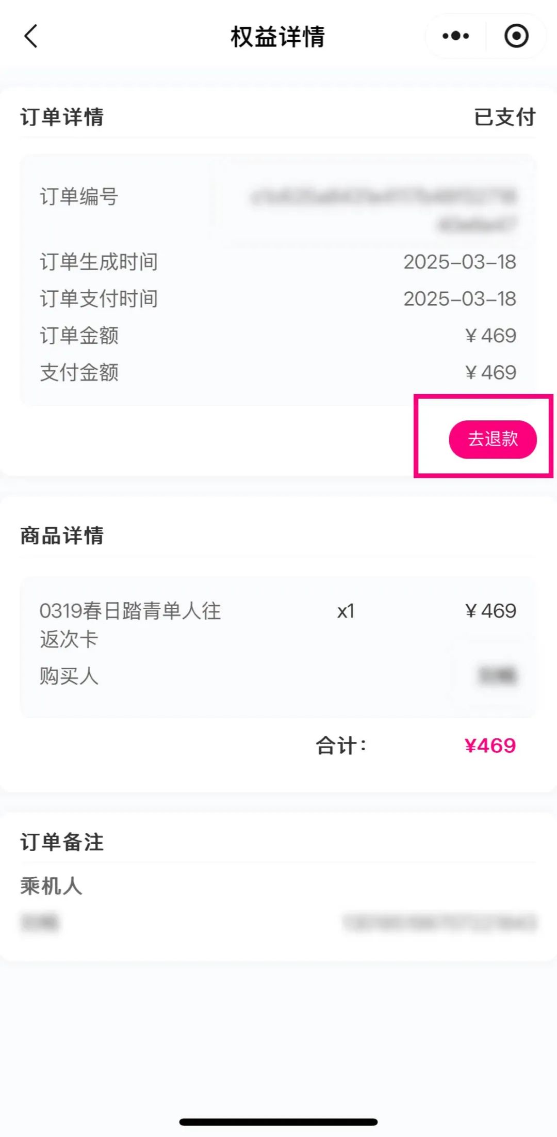Open the 0319春日踏青单人往返次卡 product item

(x=130, y=624)
